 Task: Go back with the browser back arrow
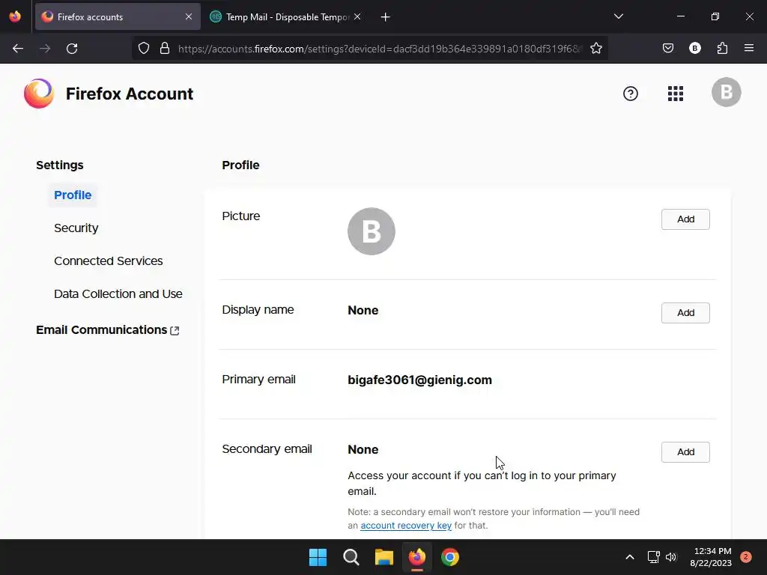(18, 49)
